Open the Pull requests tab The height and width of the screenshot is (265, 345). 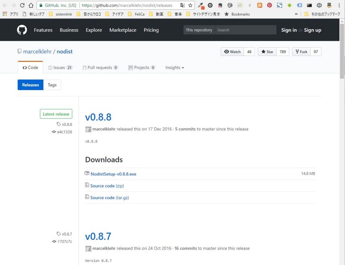pyautogui.click(x=100, y=68)
